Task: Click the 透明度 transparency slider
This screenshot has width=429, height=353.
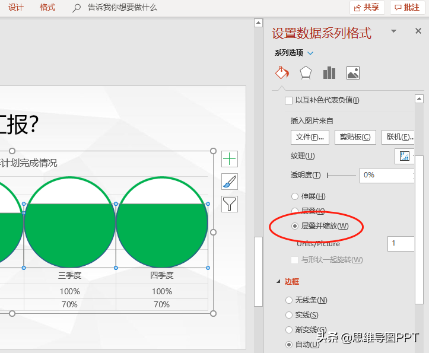Action: (341, 175)
